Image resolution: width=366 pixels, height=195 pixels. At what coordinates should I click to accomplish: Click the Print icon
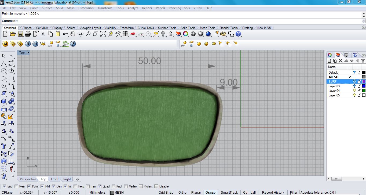[28, 34]
